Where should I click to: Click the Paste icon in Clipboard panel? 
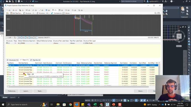click(183, 10)
